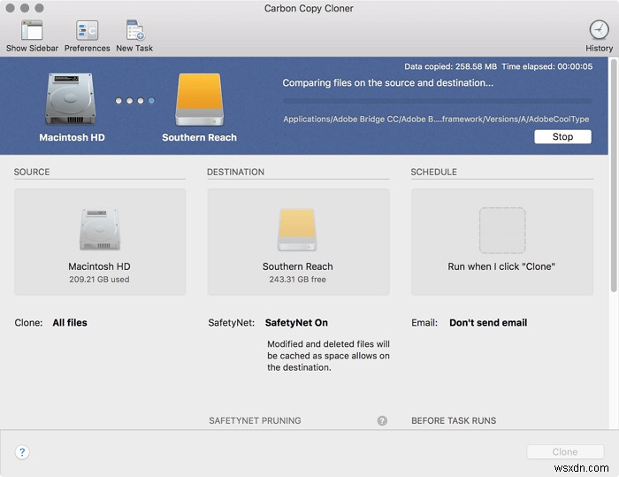The height and width of the screenshot is (477, 619).
Task: Open the "Don't send email" popup
Action: pyautogui.click(x=488, y=322)
